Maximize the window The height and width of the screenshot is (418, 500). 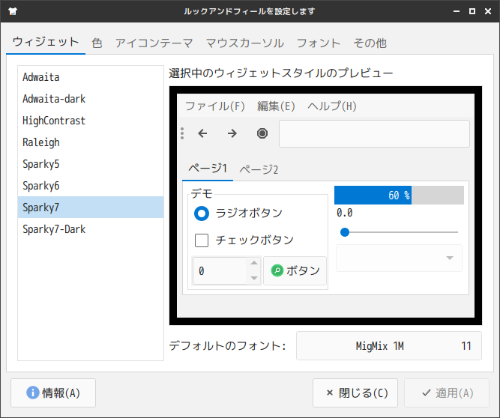[472, 11]
